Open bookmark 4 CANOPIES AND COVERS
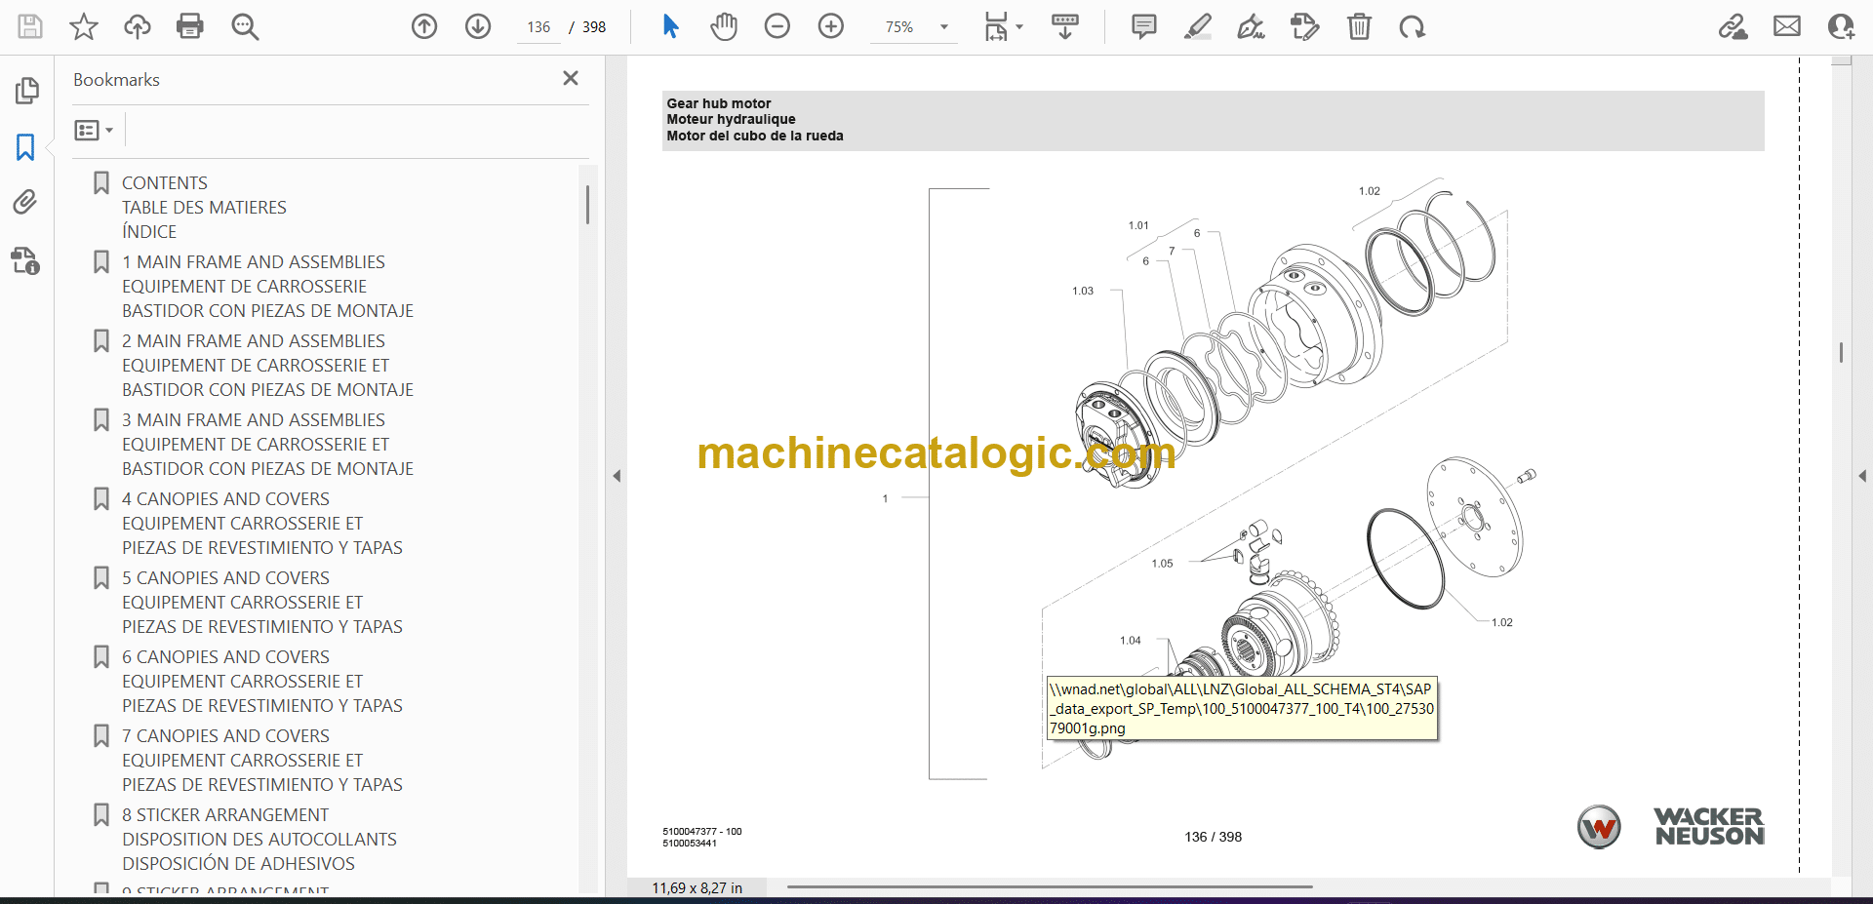 pos(225,499)
